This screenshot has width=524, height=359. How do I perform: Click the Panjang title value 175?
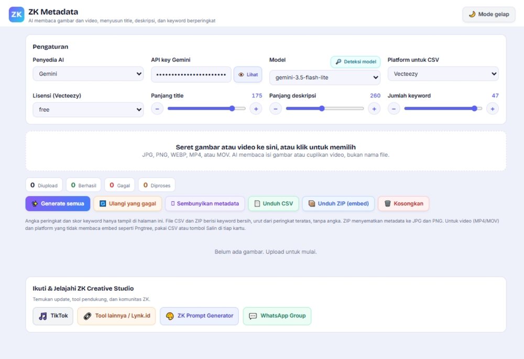point(257,95)
